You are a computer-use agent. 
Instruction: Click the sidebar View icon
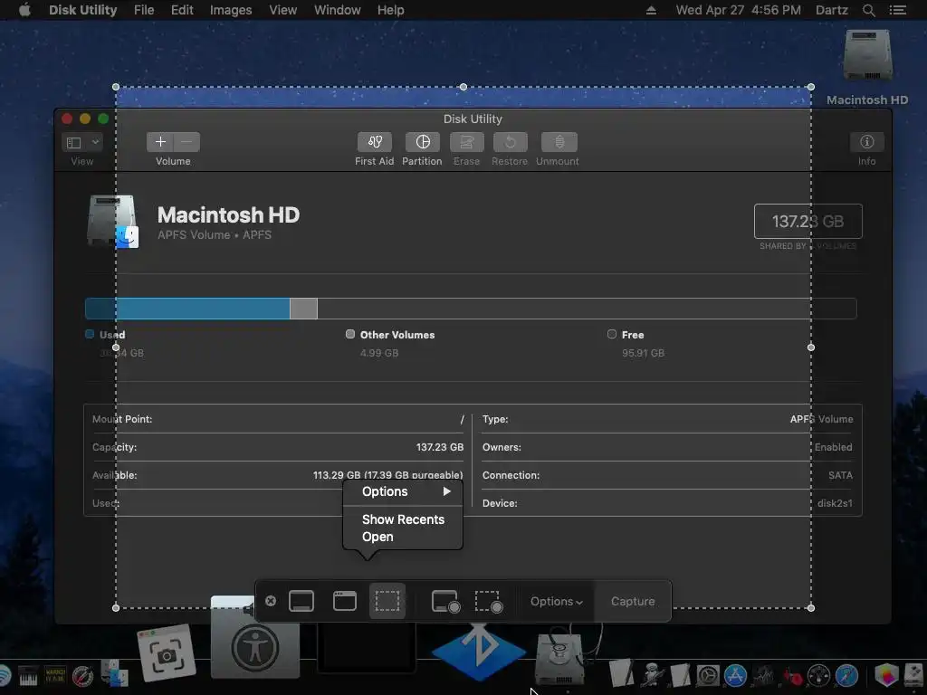74,142
